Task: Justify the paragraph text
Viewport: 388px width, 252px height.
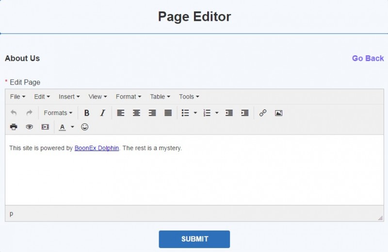Action: coord(168,113)
